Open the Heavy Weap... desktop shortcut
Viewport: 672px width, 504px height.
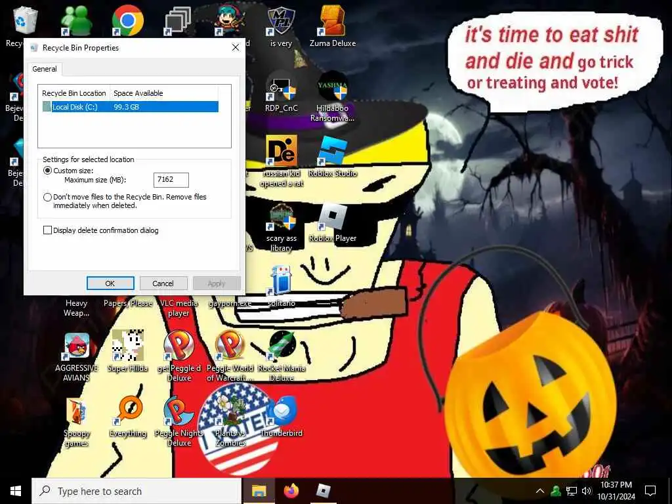pyautogui.click(x=76, y=308)
